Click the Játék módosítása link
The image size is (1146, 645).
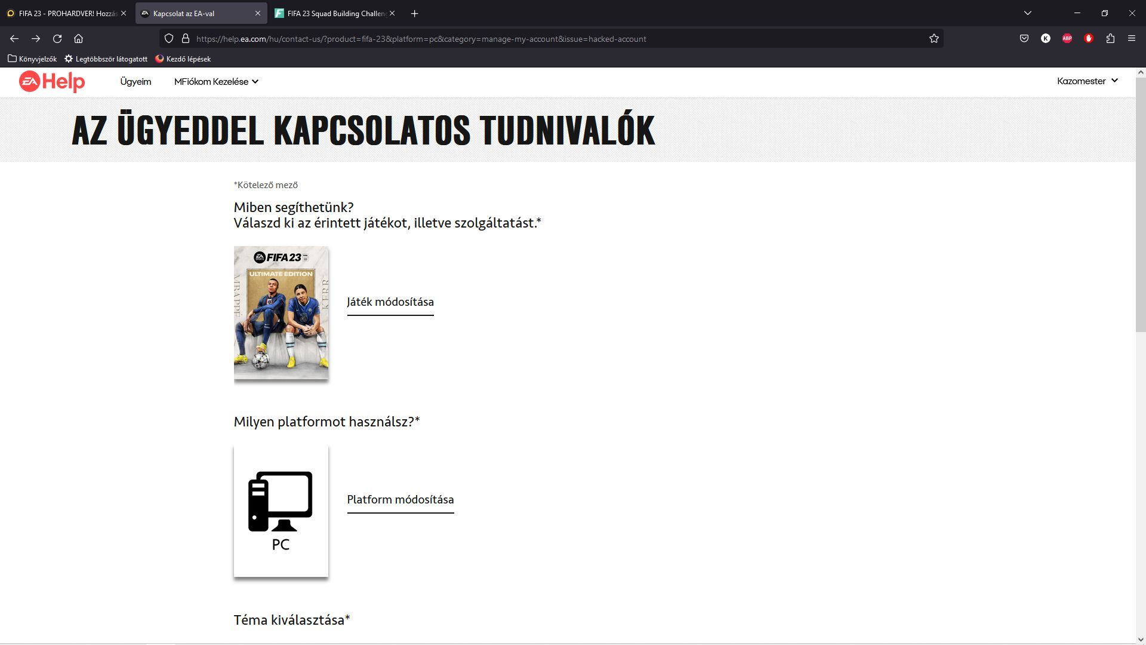390,302
